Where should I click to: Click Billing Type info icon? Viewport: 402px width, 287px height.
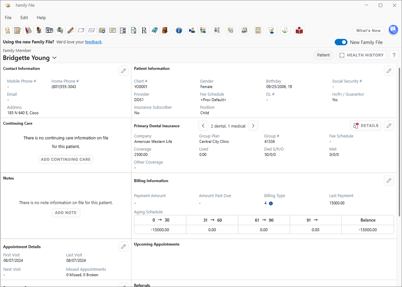271,204
